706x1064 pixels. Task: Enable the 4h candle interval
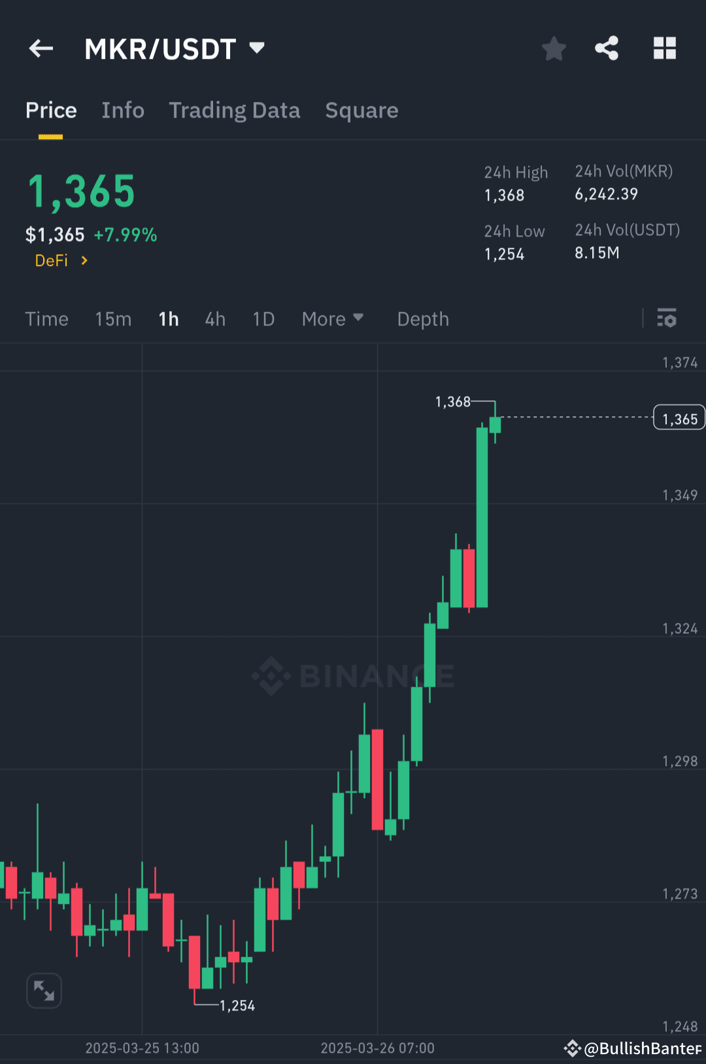click(x=214, y=319)
